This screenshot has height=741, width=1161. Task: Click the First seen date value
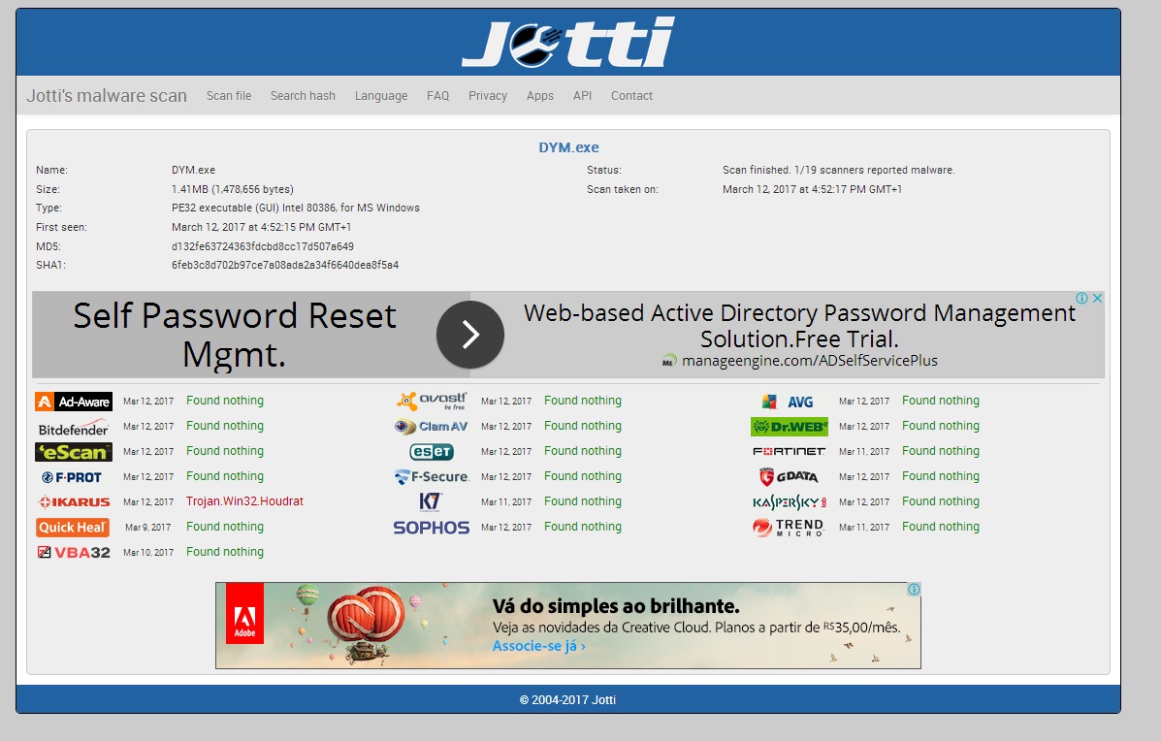[x=261, y=227]
